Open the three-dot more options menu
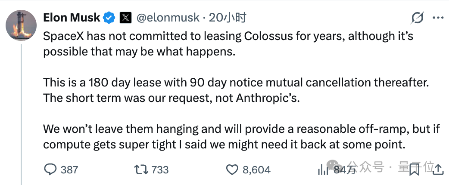Image resolution: width=449 pixels, height=185 pixels. [x=438, y=18]
